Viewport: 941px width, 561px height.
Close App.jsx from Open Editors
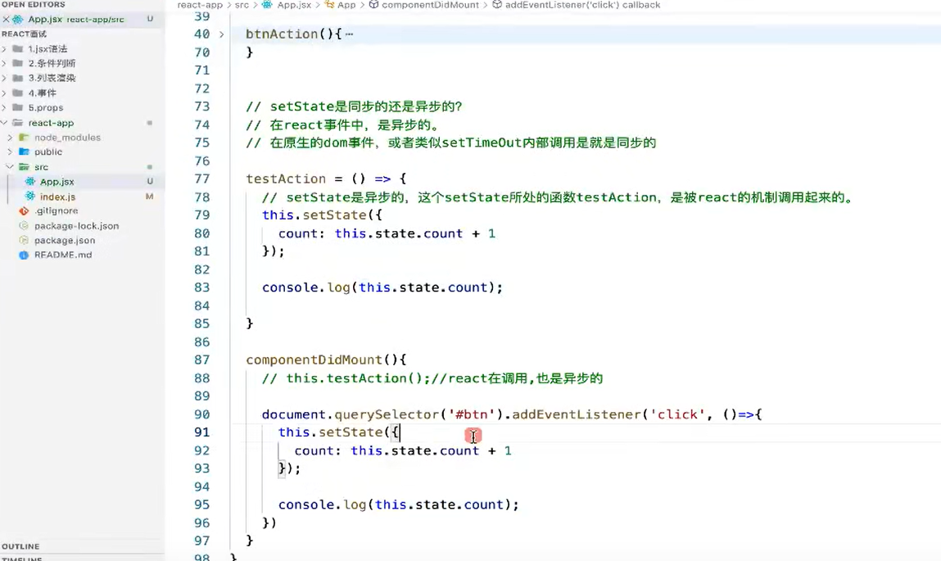click(x=4, y=18)
